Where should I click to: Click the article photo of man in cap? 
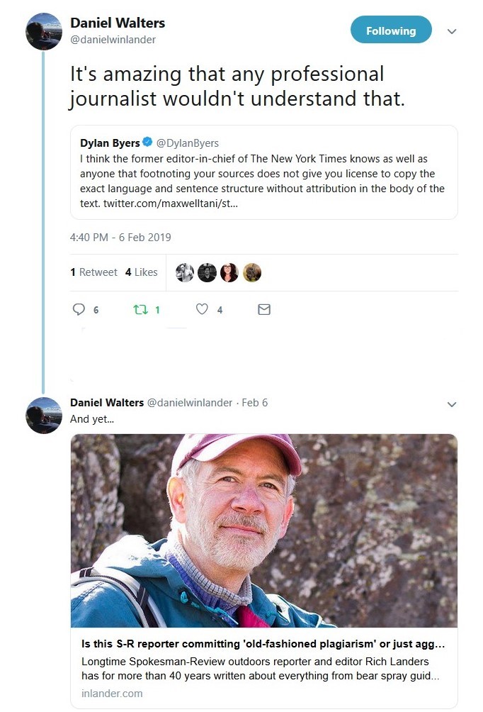tap(263, 530)
